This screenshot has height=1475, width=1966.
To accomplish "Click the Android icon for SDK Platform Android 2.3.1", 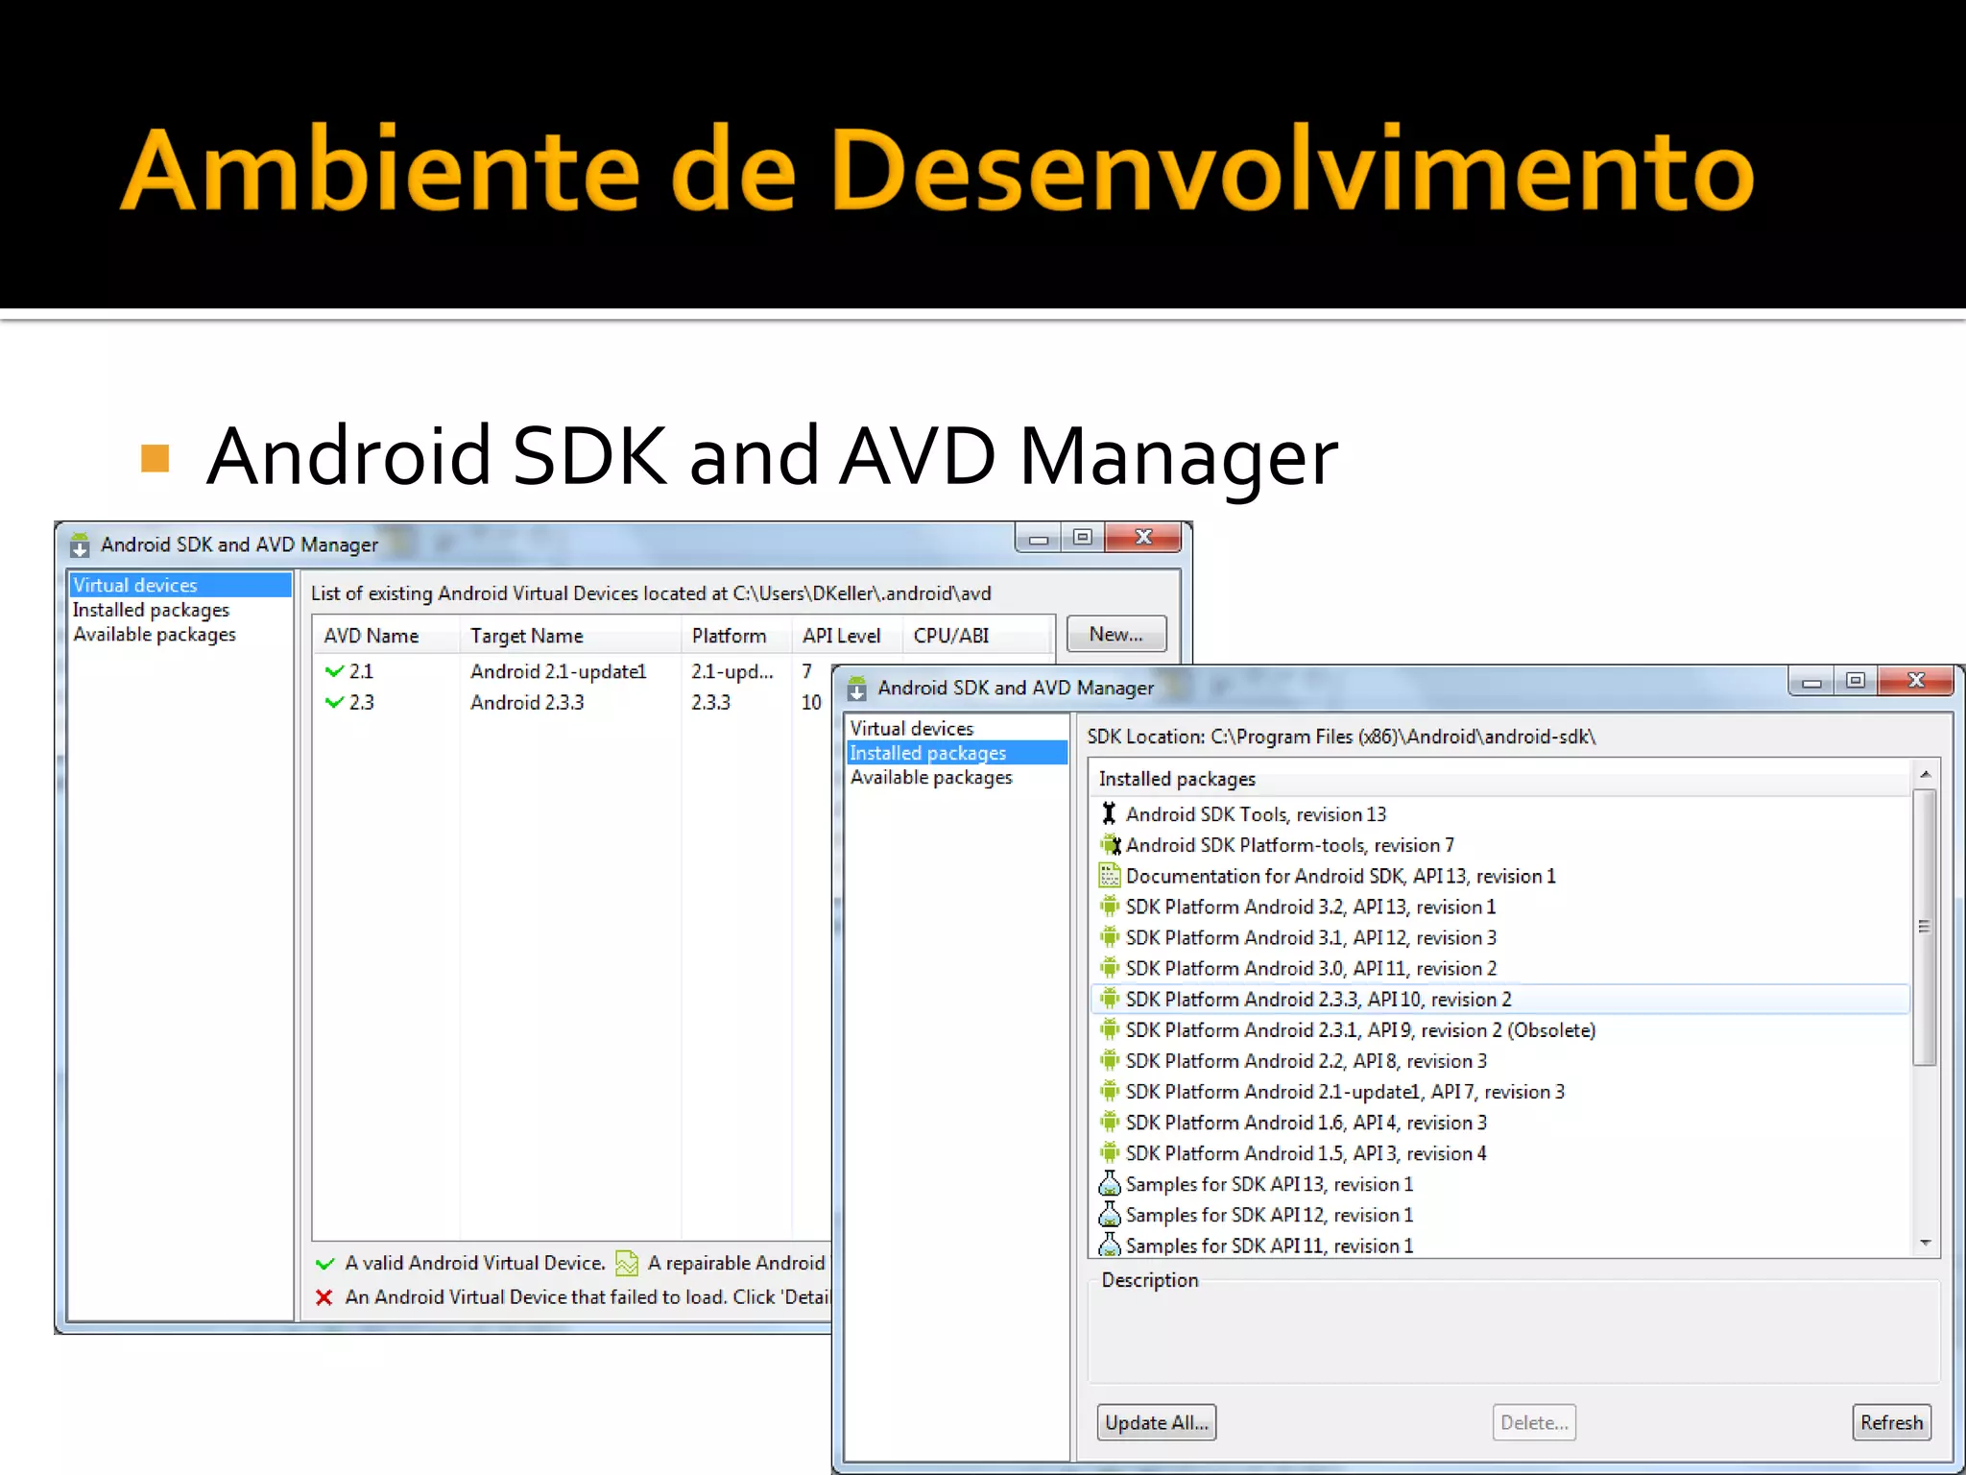I will pyautogui.click(x=1110, y=1029).
